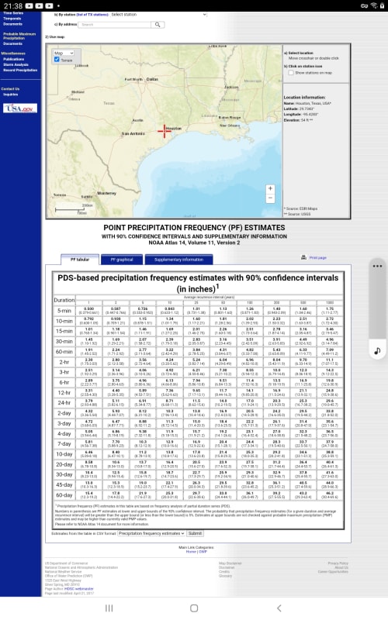Open the Privacy Policy footer link
The image size is (388, 620).
click(338, 563)
